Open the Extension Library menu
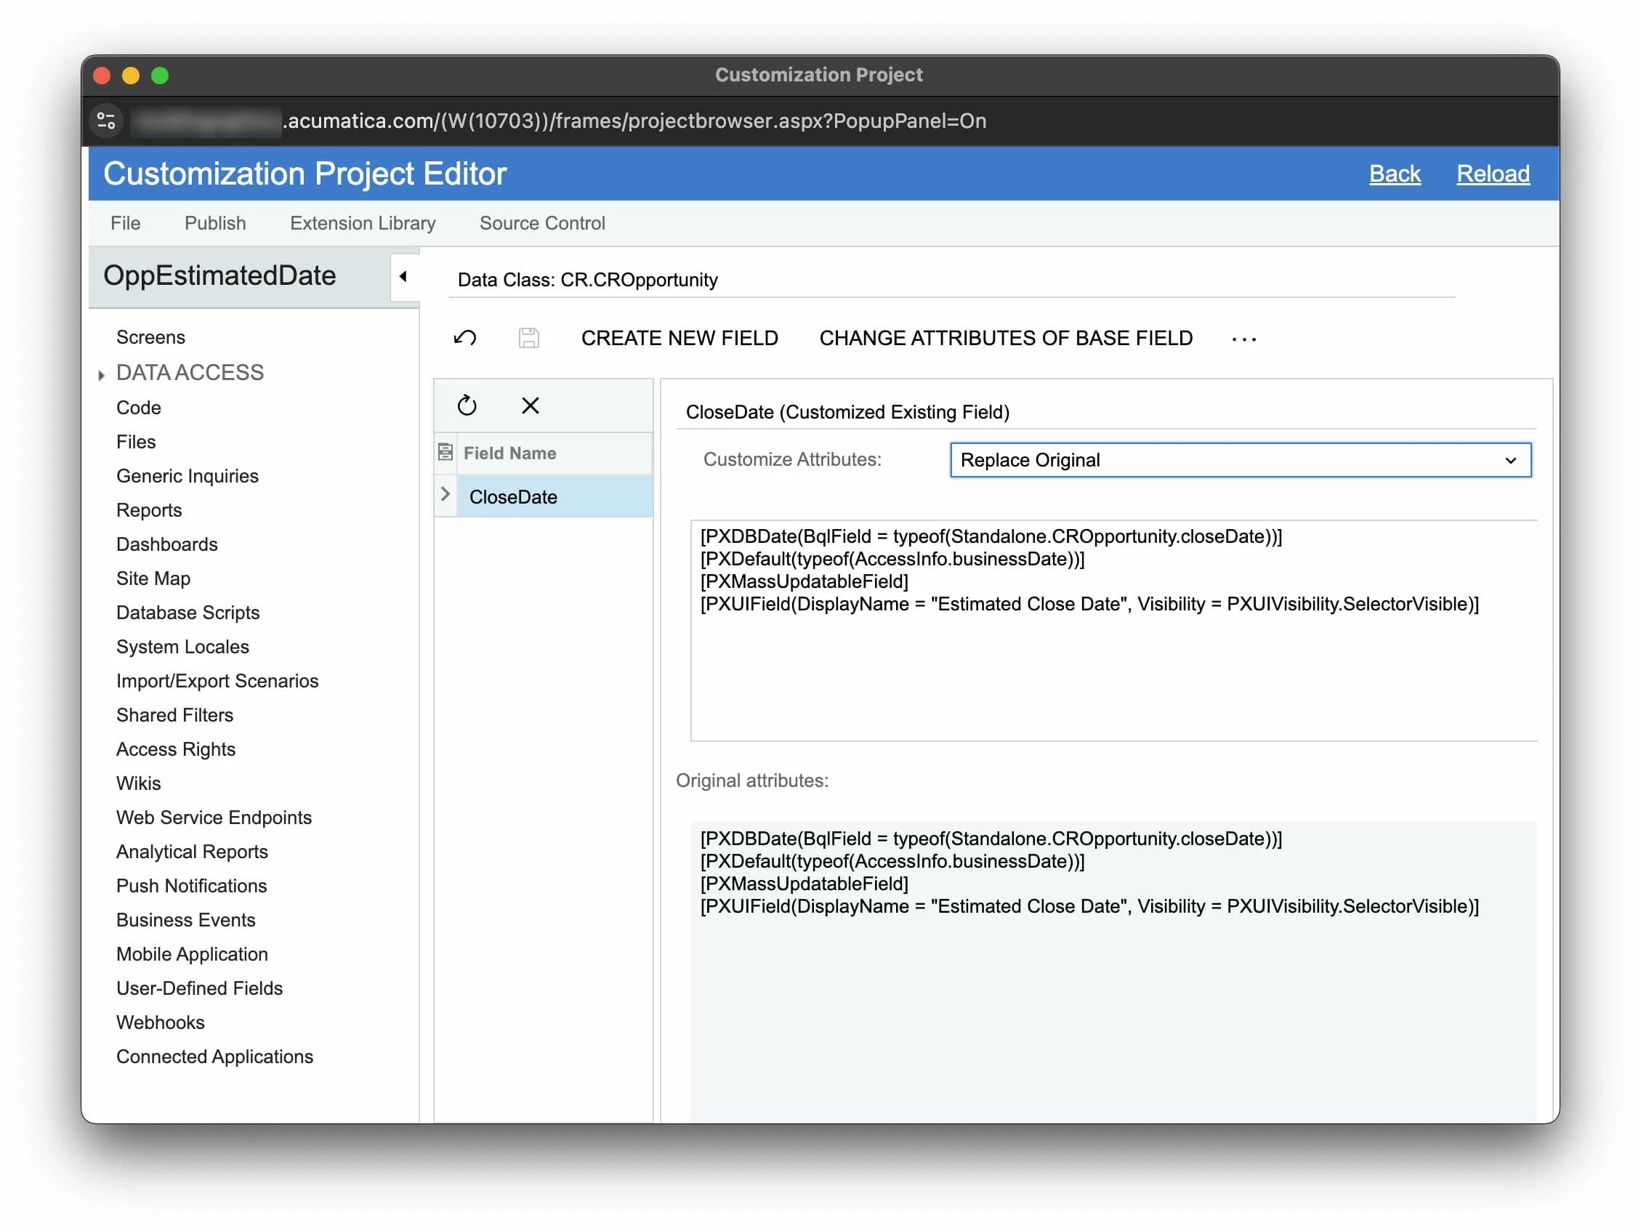The height and width of the screenshot is (1231, 1641). [362, 222]
